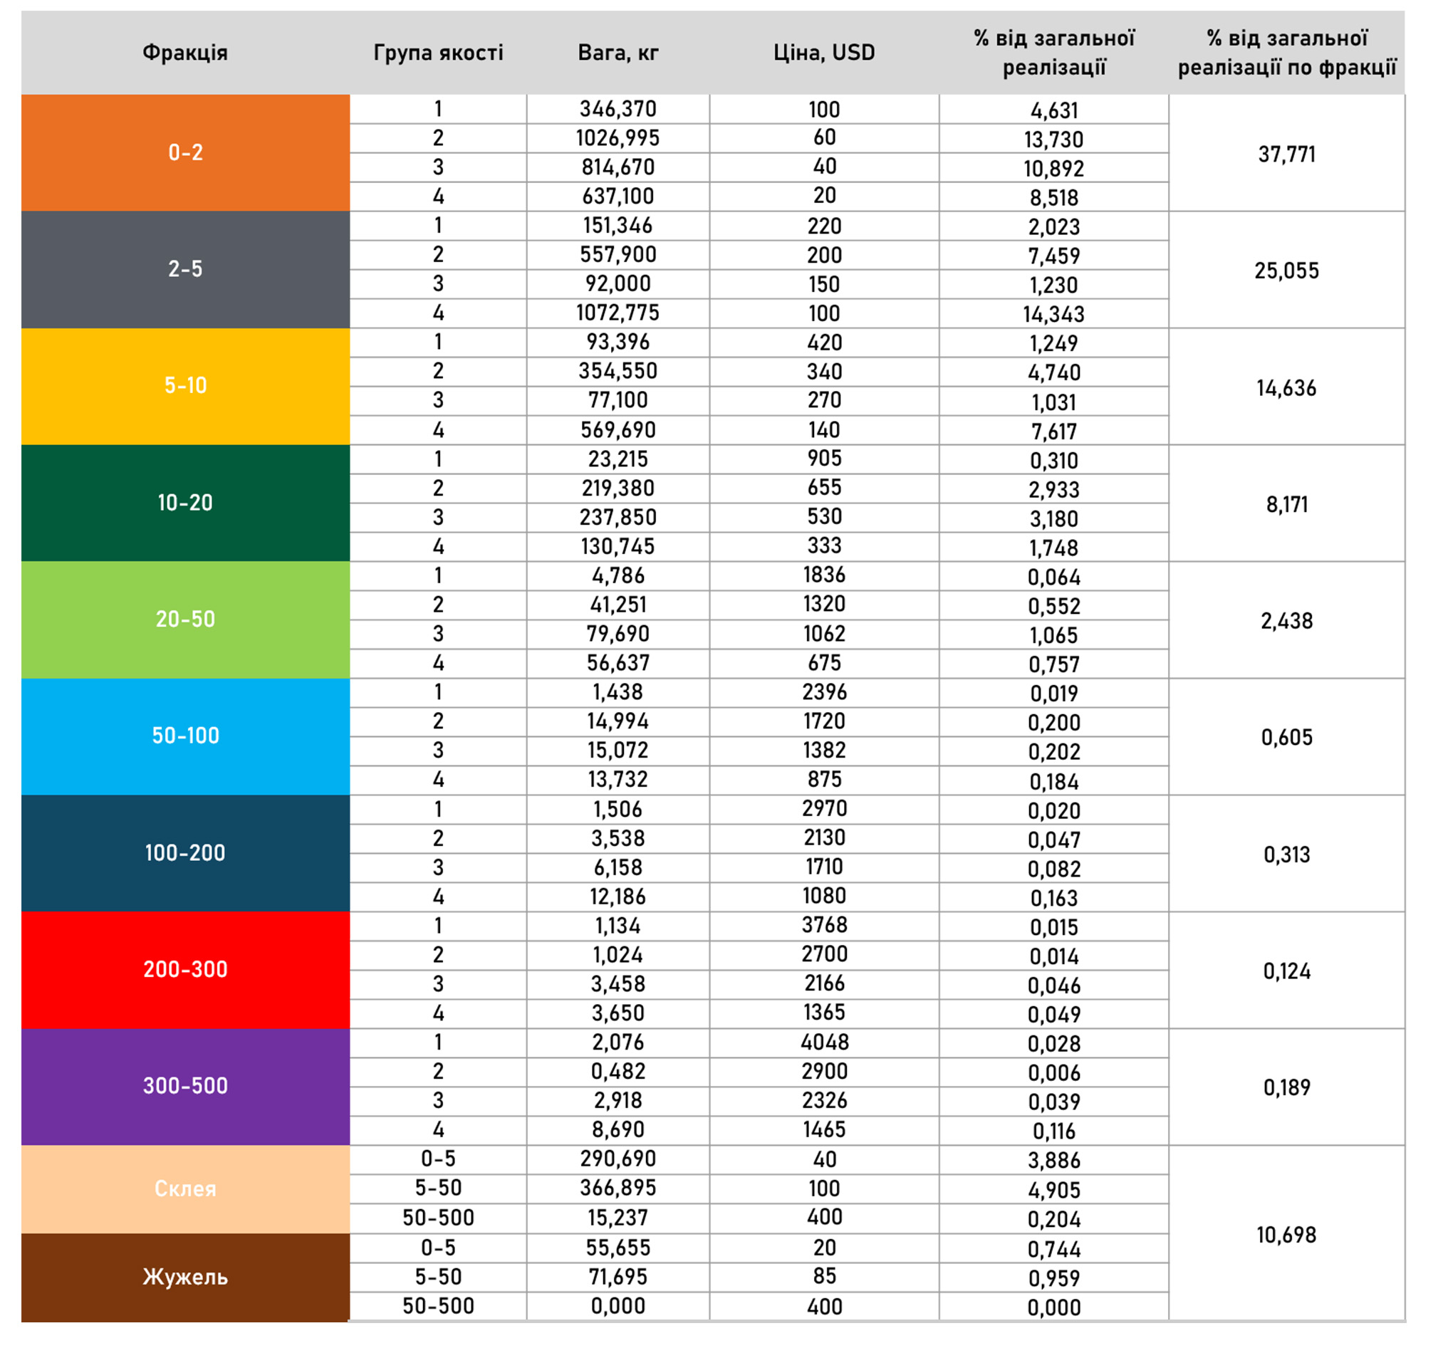Select the gray 2-5 fraction cell

pyautogui.click(x=185, y=269)
